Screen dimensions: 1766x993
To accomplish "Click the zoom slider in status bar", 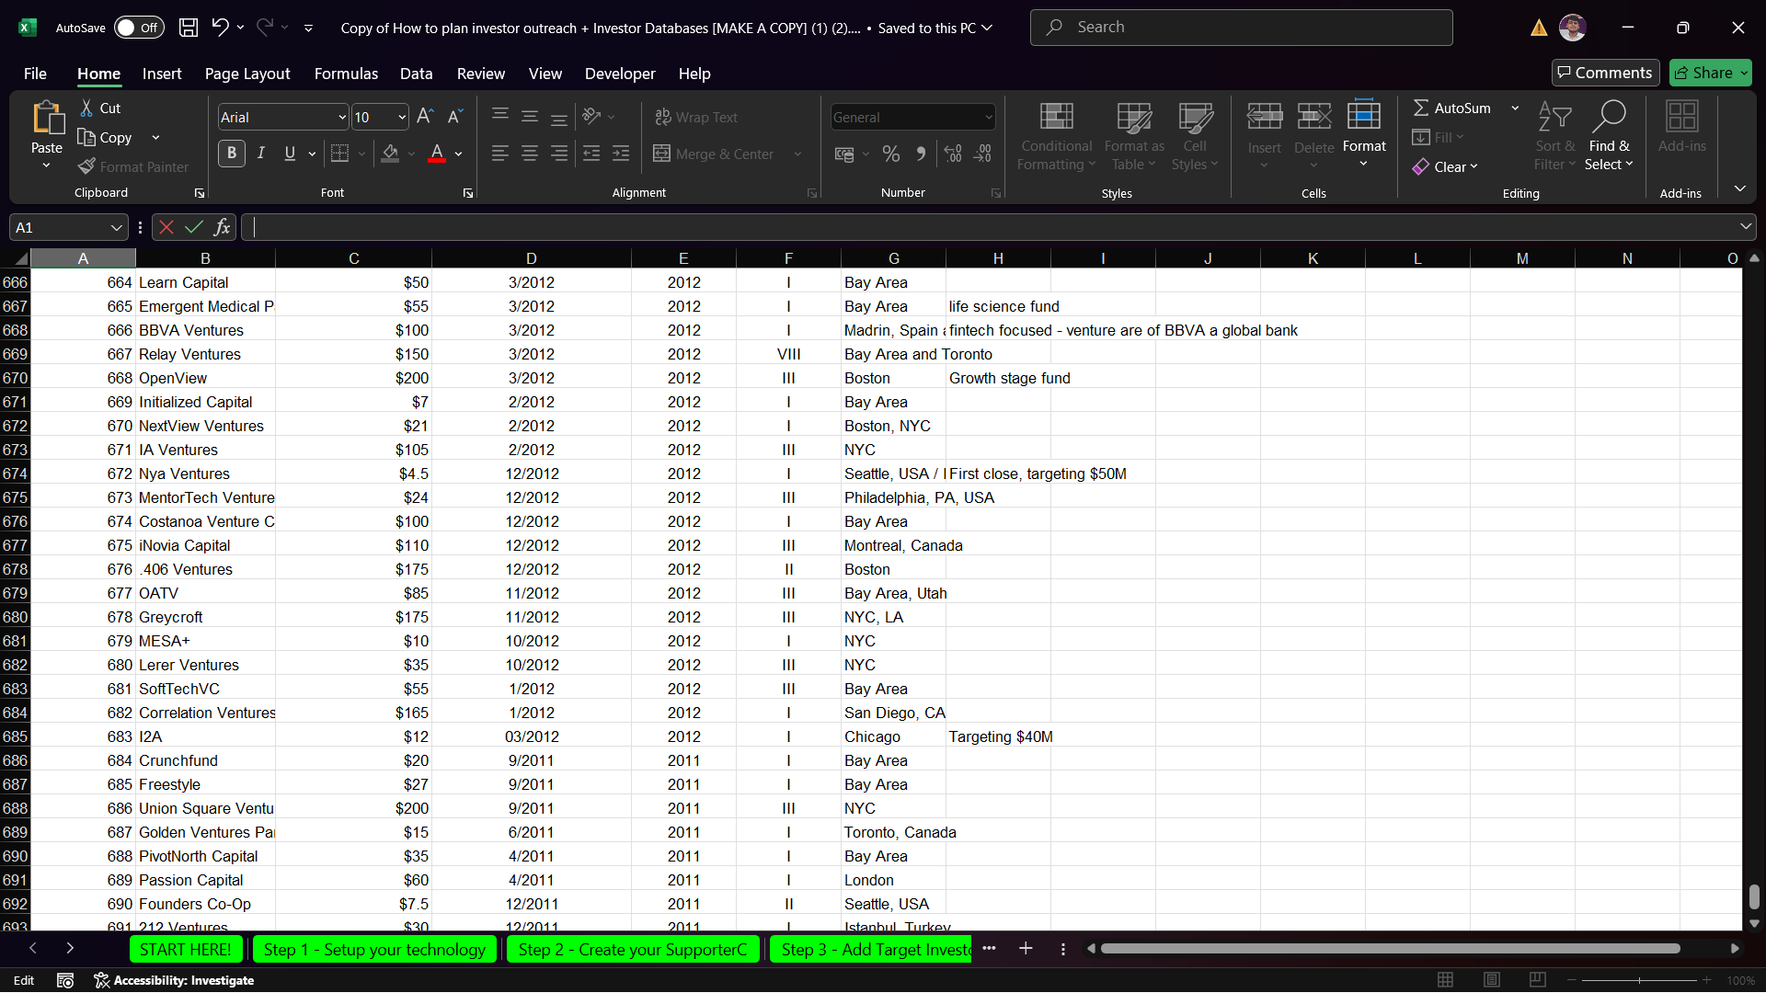I will click(x=1639, y=980).
